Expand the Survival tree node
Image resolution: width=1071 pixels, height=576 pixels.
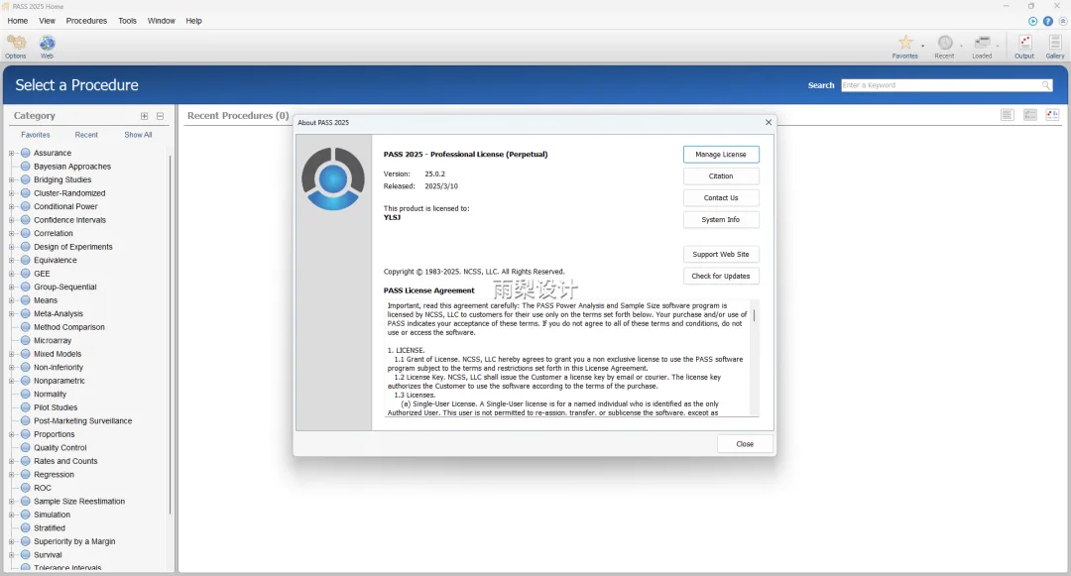[x=11, y=555]
